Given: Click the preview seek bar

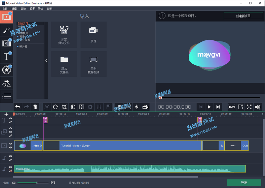Looking at the screenshot, I should click(x=210, y=98).
